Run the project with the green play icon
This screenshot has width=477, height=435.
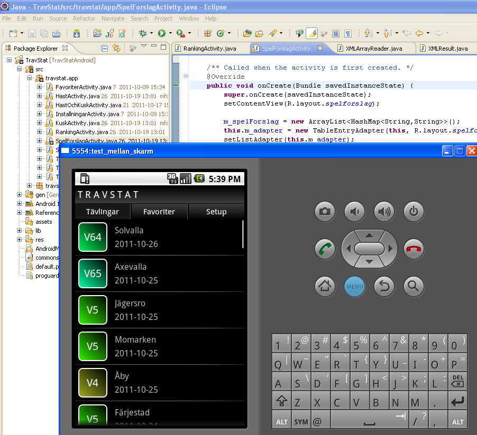tap(162, 33)
